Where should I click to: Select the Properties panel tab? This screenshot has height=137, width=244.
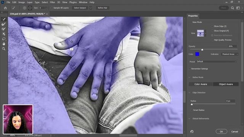point(193,16)
